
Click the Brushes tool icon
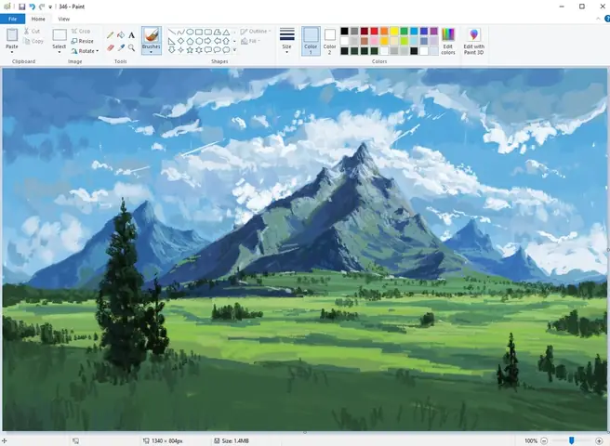pos(152,35)
